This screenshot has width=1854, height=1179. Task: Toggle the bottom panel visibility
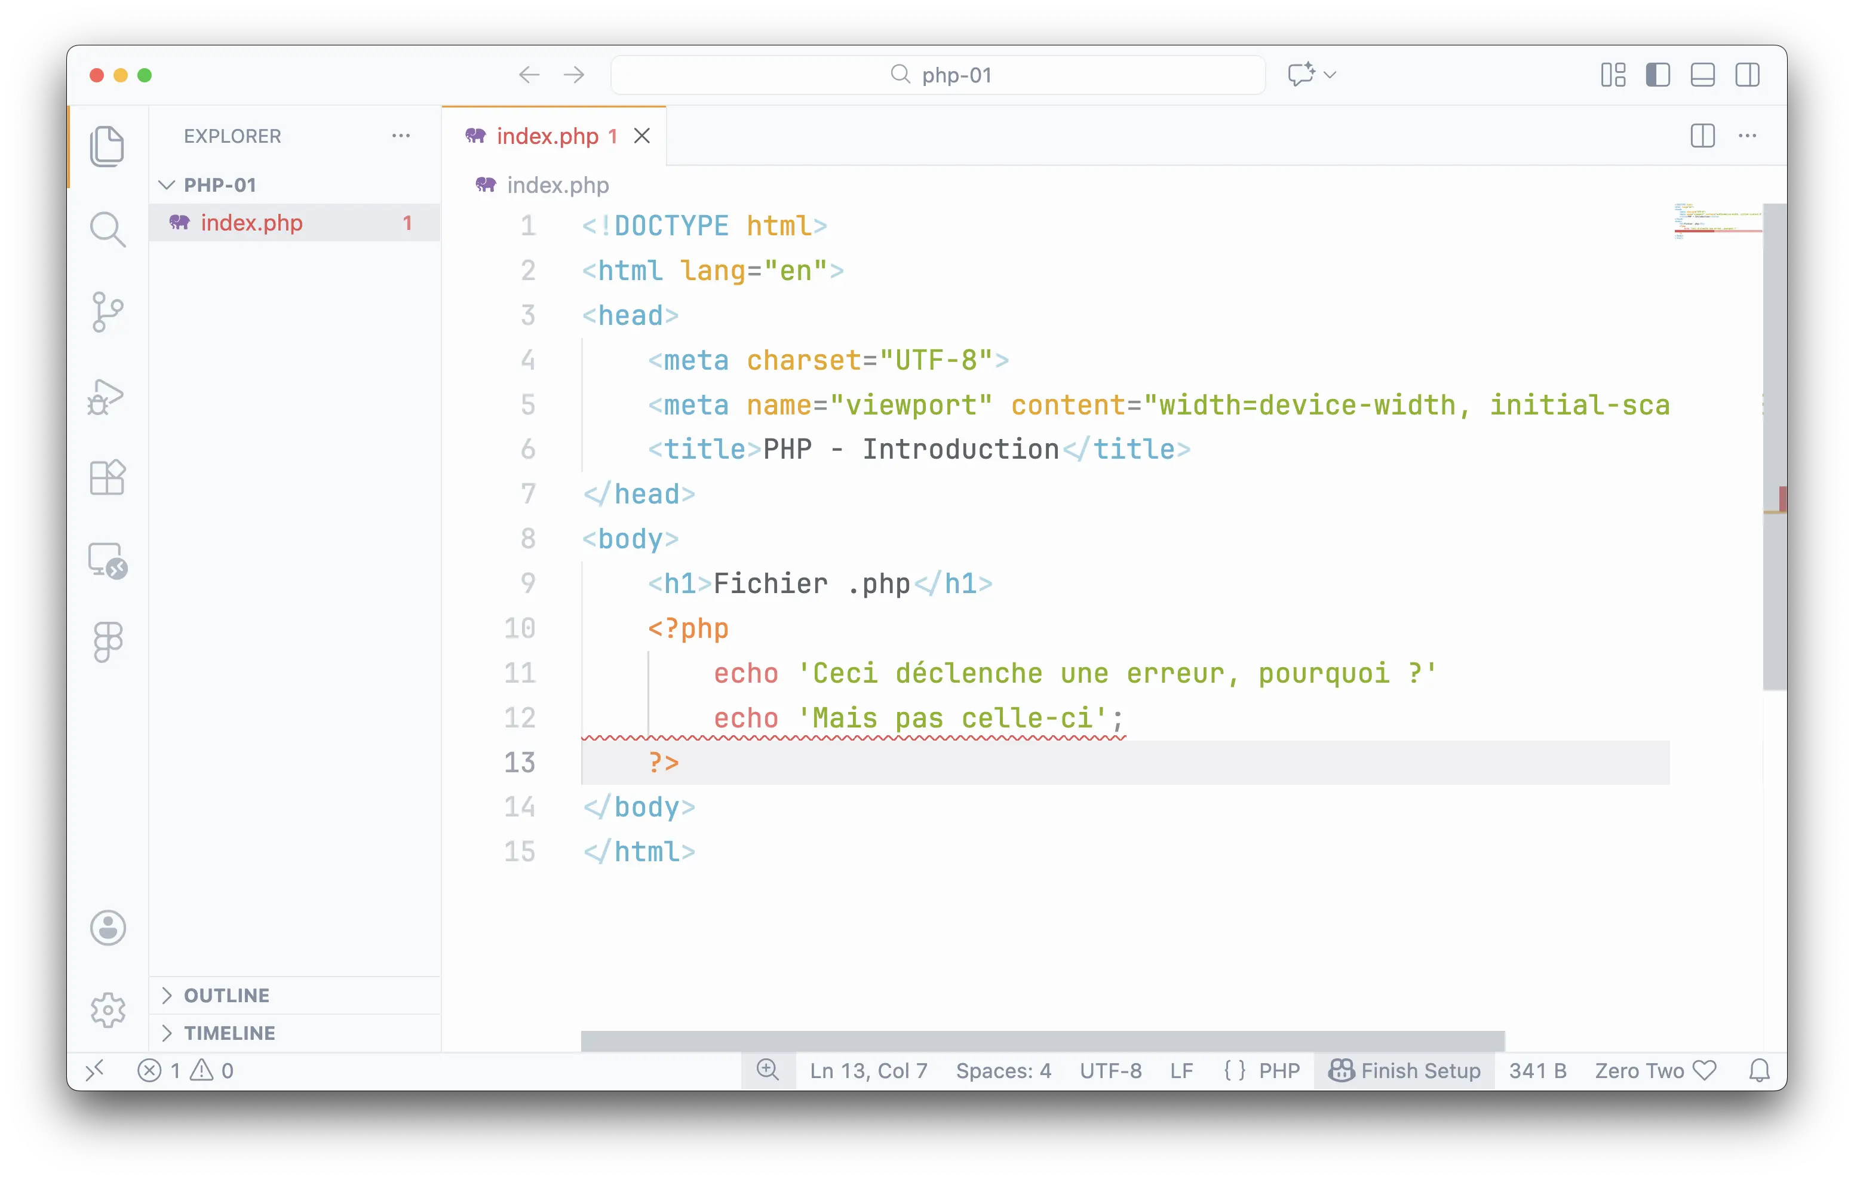click(1702, 75)
